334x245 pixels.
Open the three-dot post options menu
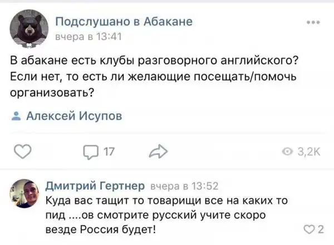pyautogui.click(x=313, y=24)
